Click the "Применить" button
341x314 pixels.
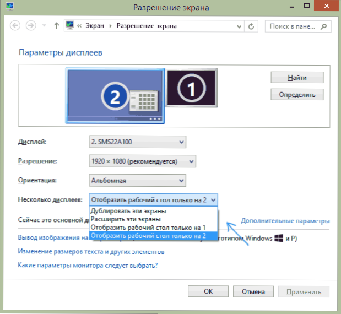[x=304, y=291]
